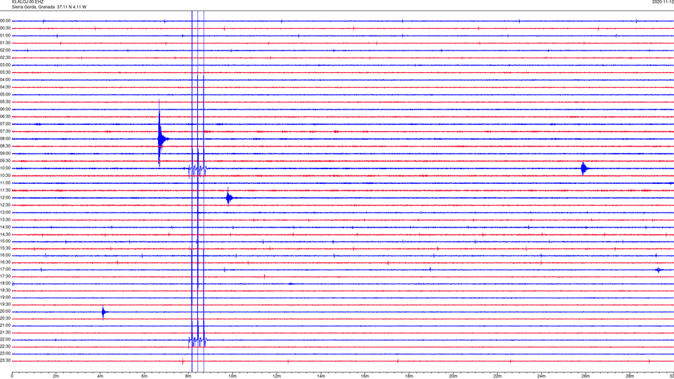674x379 pixels.
Task: Select the 07:30 row time label
Action: click(5, 131)
